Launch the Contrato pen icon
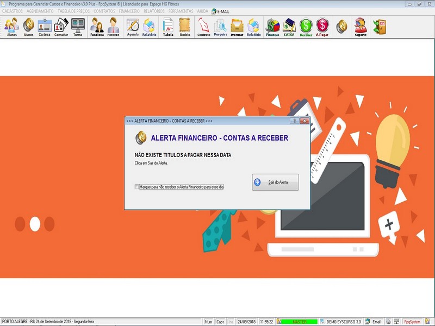435x326 pixels. 203,27
